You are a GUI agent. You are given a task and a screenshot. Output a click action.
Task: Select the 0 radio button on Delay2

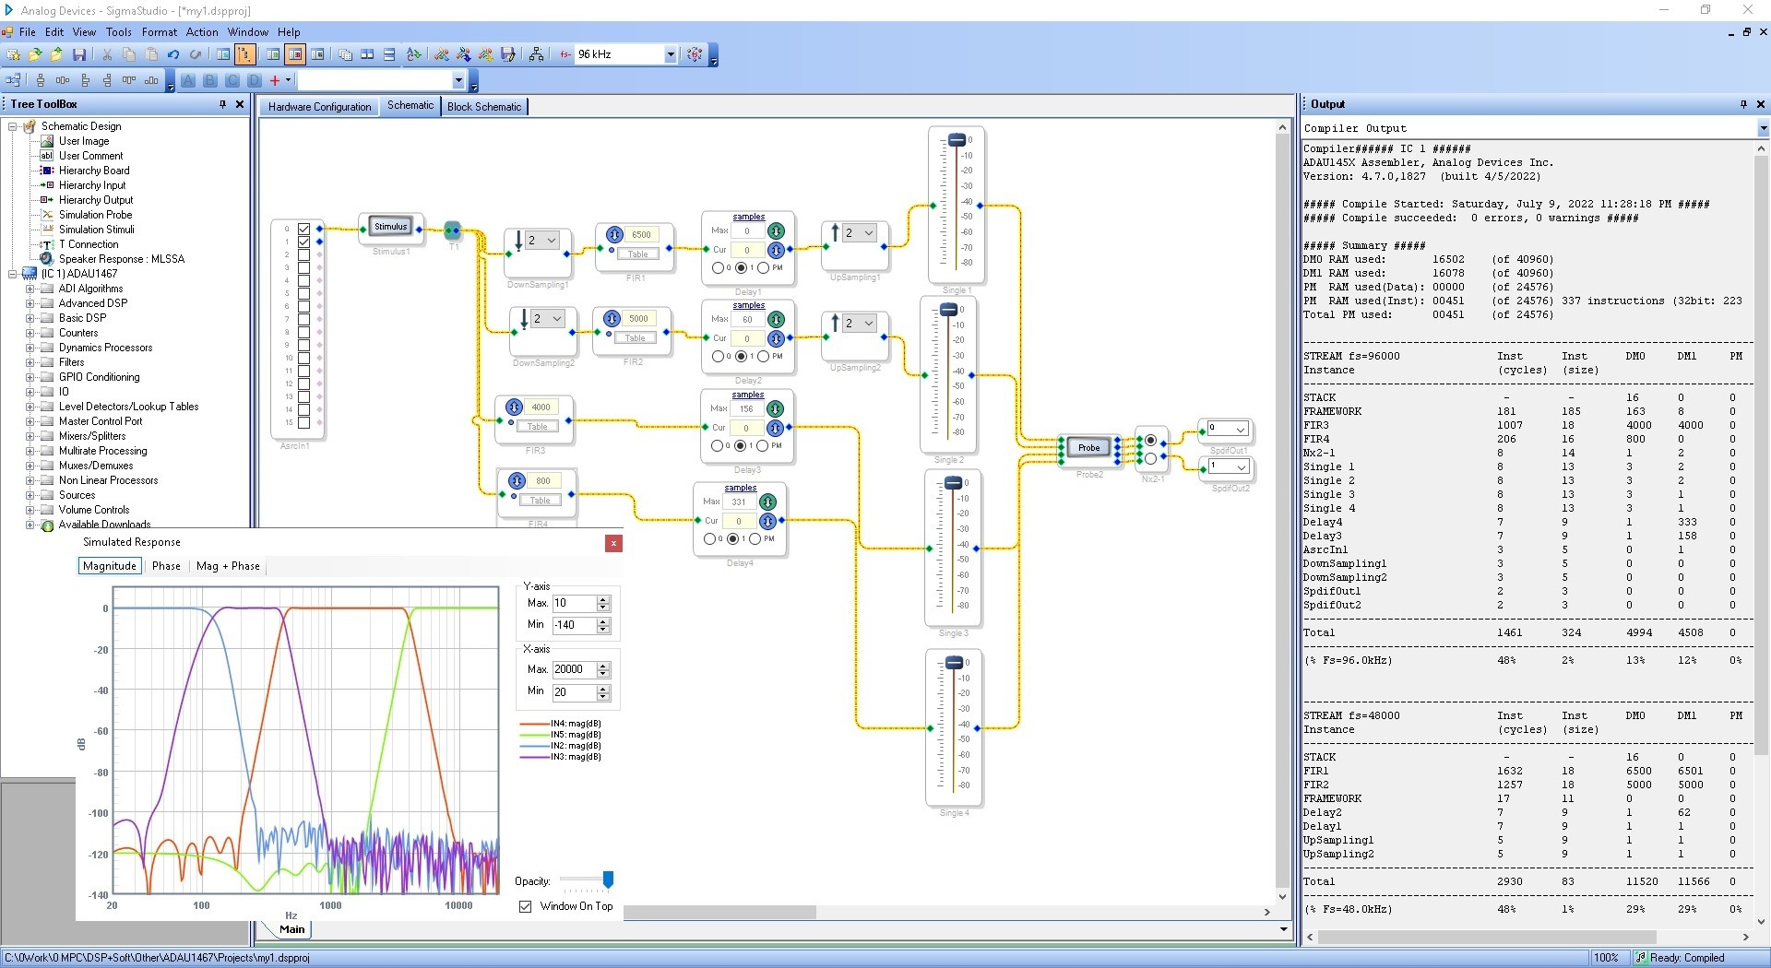[719, 357]
